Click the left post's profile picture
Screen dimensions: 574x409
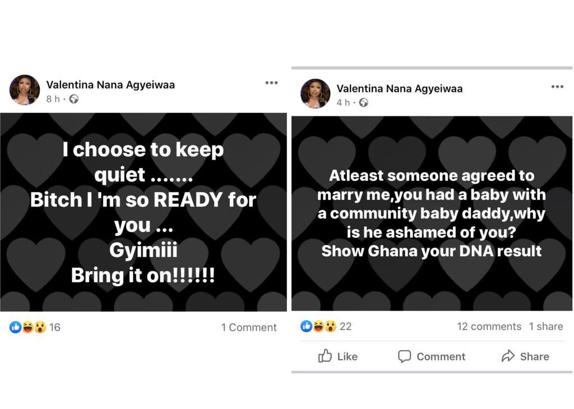(25, 90)
